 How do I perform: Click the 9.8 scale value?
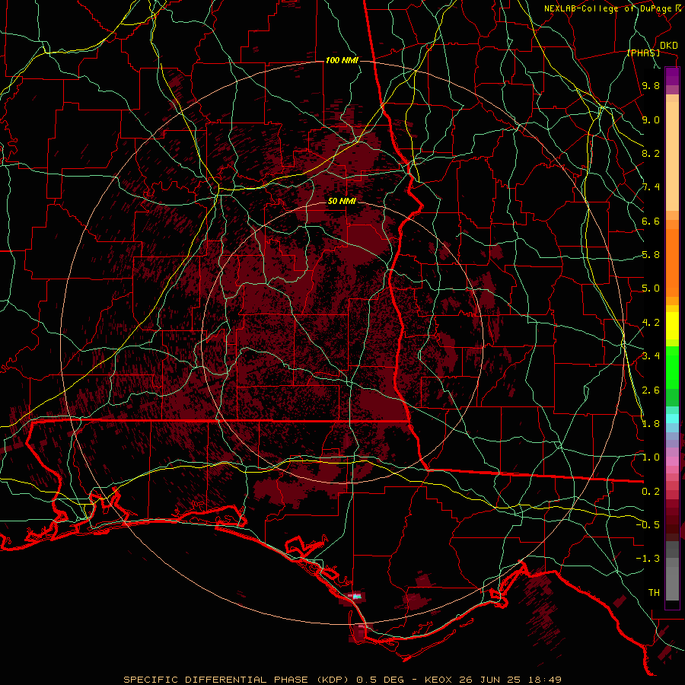[651, 86]
